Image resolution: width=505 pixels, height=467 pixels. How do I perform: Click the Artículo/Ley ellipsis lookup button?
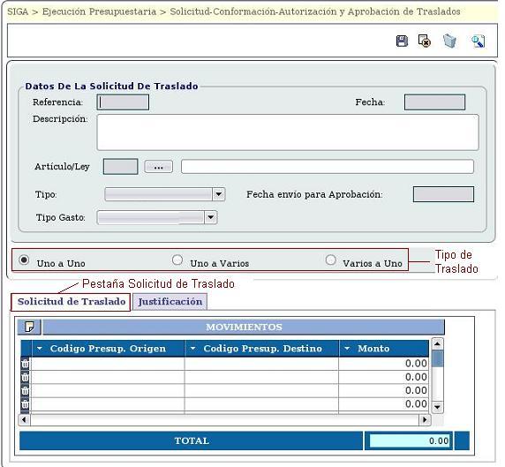[x=158, y=167]
